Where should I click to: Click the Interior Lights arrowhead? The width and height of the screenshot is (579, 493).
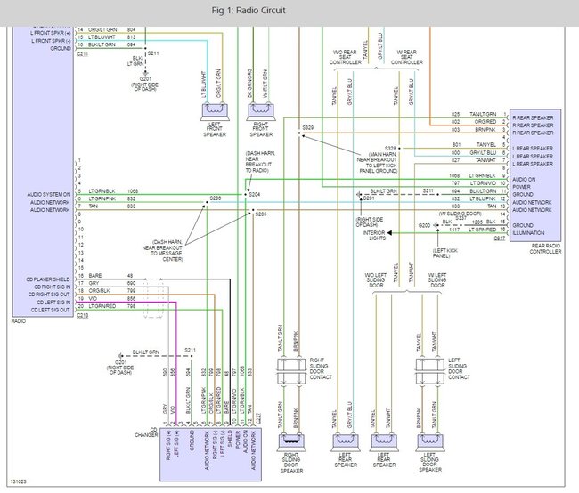point(389,233)
